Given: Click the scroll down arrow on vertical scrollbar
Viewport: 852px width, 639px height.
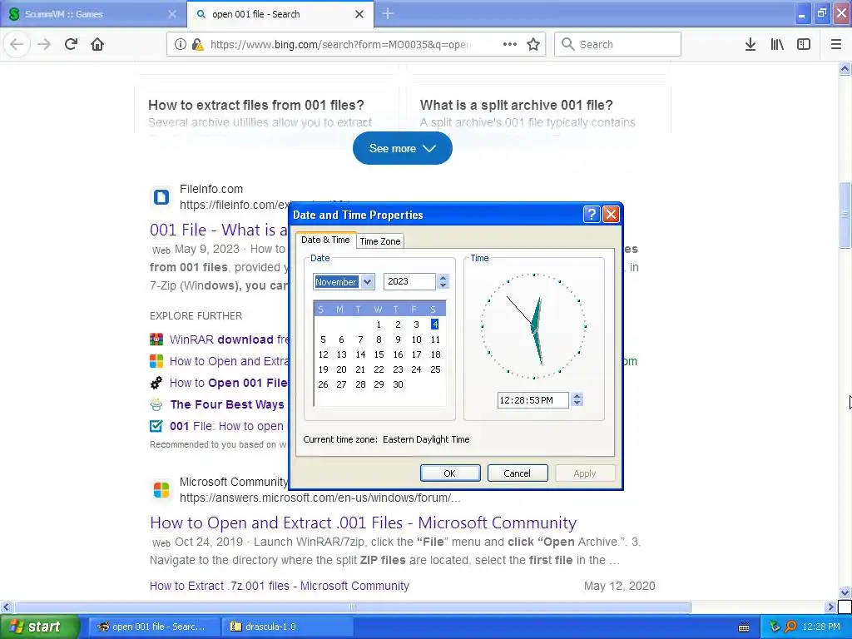Looking at the screenshot, I should coord(845,592).
